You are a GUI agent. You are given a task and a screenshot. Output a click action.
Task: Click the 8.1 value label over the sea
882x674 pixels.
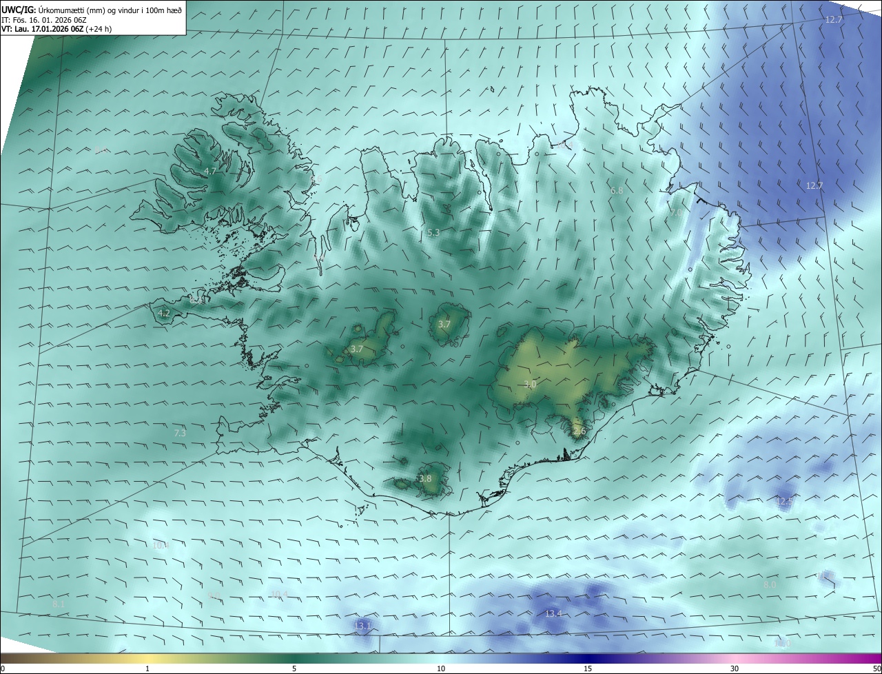pos(59,604)
